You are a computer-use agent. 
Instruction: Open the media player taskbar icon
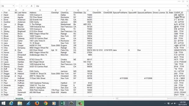(54, 103)
